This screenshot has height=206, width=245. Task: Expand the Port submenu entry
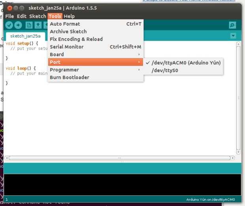(96, 62)
